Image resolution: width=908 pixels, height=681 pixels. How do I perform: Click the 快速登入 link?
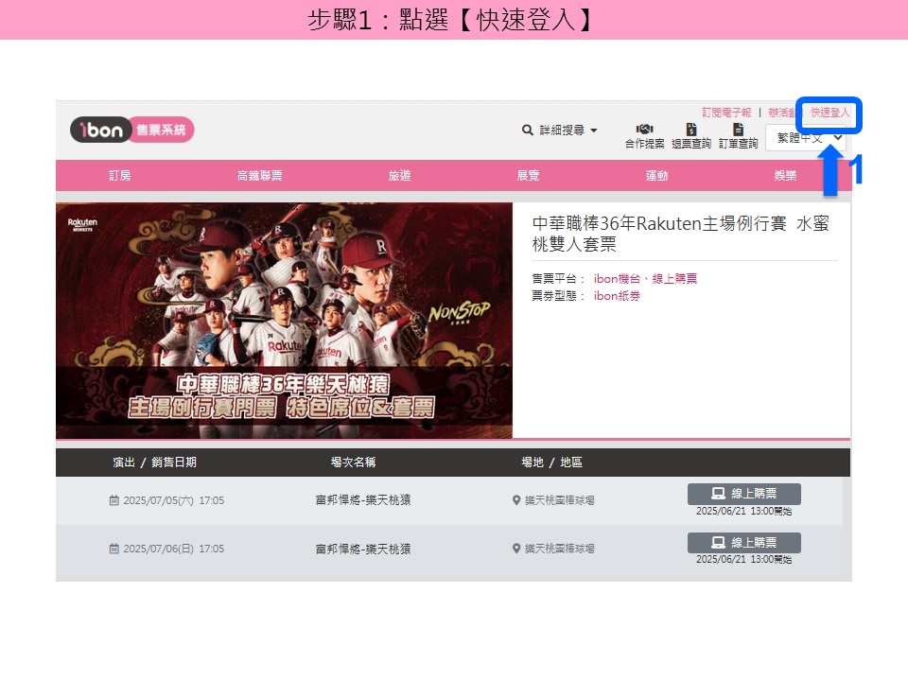829,113
